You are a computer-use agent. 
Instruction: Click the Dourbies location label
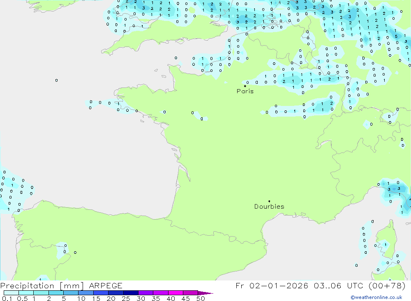269,207
